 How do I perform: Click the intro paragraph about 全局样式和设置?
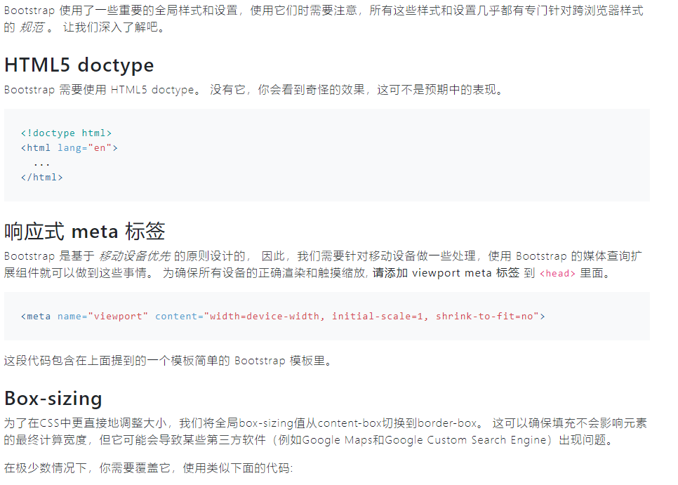tap(324, 18)
